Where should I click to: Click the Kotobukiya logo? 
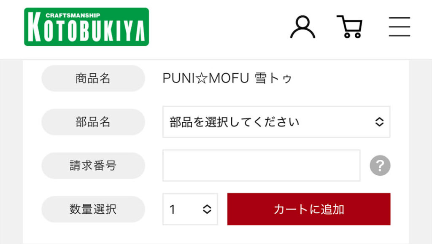86,27
